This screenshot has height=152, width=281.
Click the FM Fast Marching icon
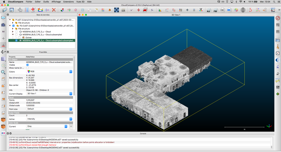[215, 10]
